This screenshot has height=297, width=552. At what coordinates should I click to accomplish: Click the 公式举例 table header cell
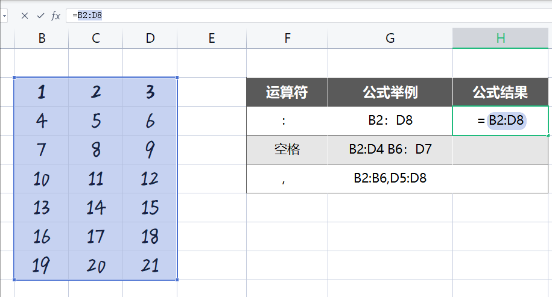(x=390, y=92)
